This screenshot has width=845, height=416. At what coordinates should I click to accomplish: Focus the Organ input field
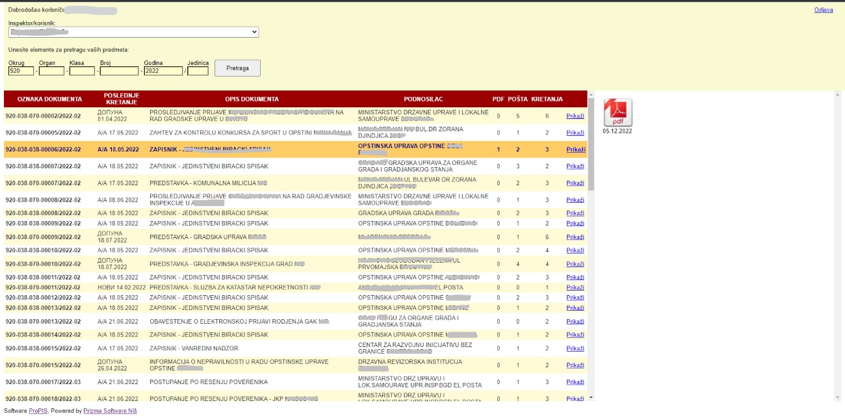(51, 71)
